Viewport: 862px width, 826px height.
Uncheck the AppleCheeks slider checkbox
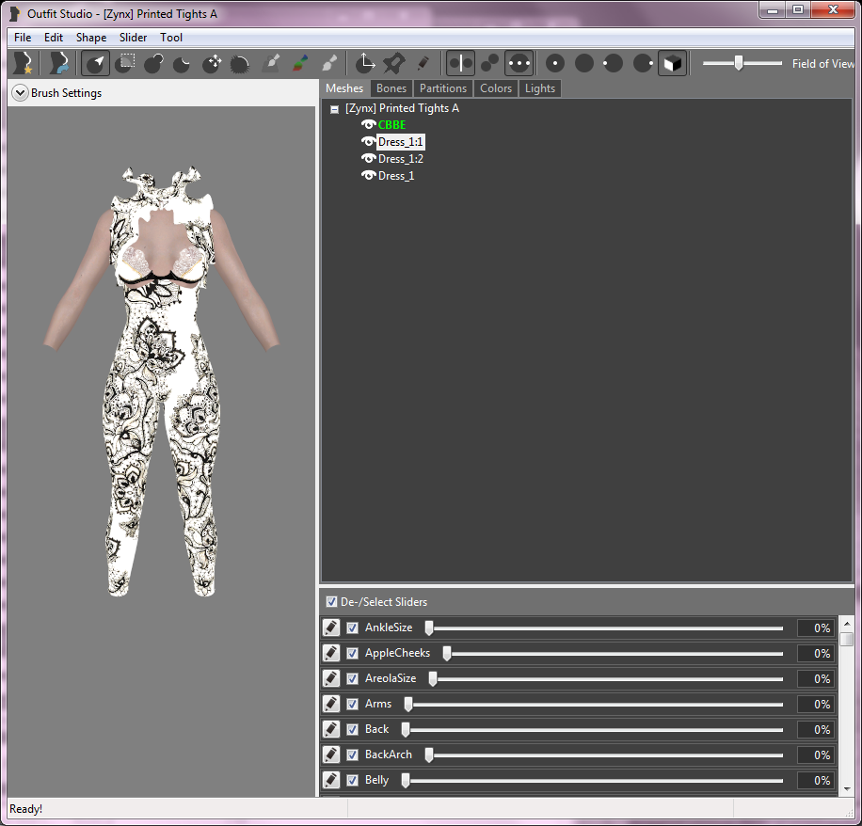coord(352,654)
